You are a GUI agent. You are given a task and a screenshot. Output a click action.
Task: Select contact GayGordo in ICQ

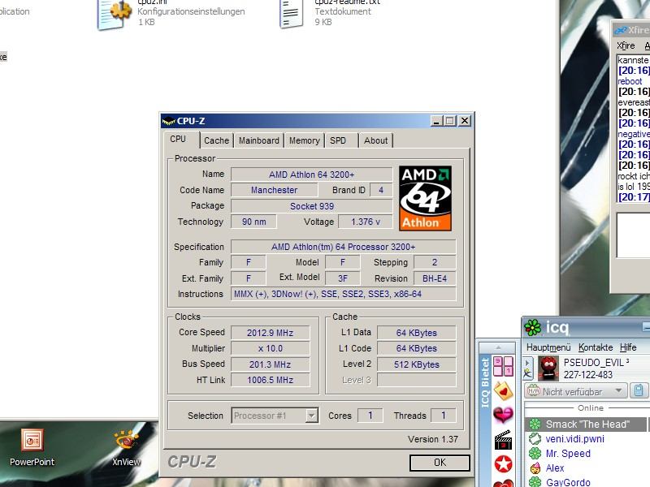pyautogui.click(x=567, y=482)
